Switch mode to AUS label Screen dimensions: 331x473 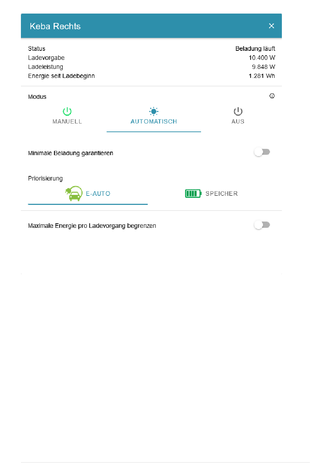tap(238, 121)
